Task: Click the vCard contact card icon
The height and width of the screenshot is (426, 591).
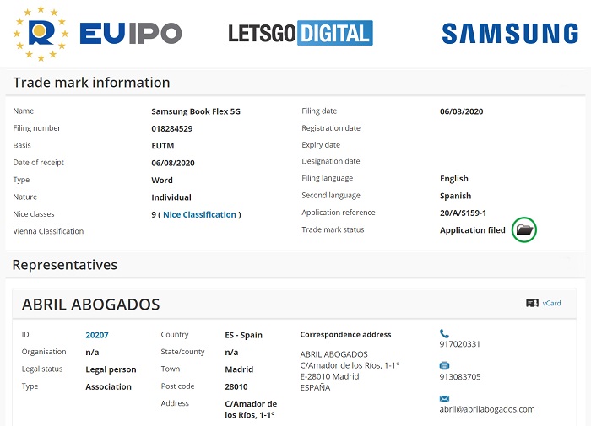Action: coord(532,303)
